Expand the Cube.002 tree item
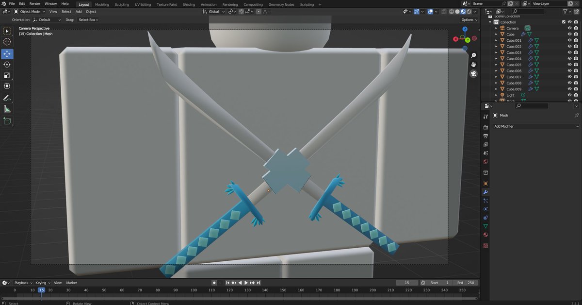The width and height of the screenshot is (582, 305). click(x=496, y=47)
